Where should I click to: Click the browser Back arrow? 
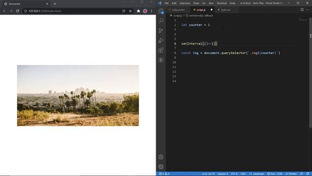coord(4,11)
